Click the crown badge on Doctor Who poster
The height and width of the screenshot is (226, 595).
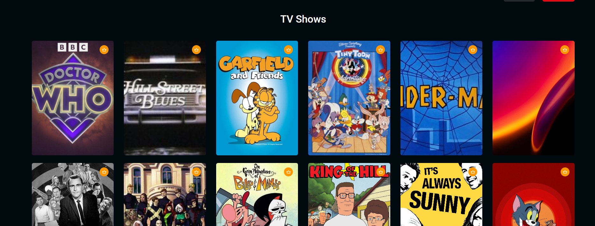[x=104, y=50]
